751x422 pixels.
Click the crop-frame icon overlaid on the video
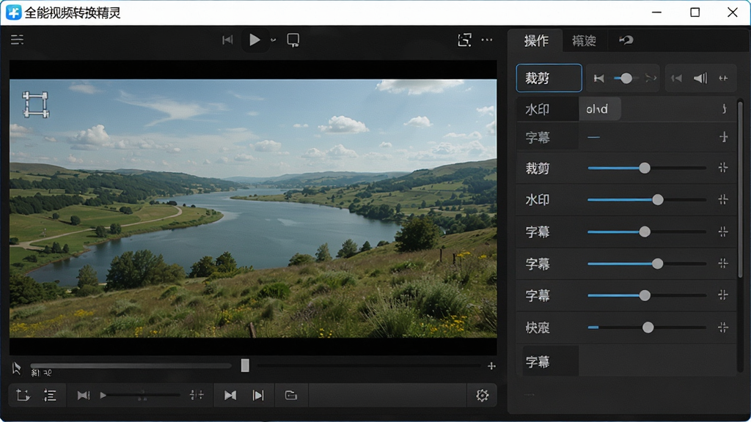pyautogui.click(x=36, y=105)
